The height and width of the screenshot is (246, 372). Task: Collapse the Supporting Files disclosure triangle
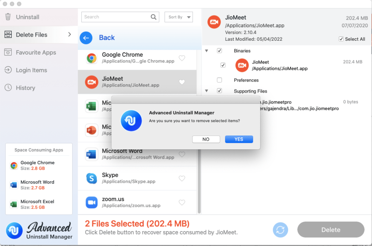click(x=207, y=91)
